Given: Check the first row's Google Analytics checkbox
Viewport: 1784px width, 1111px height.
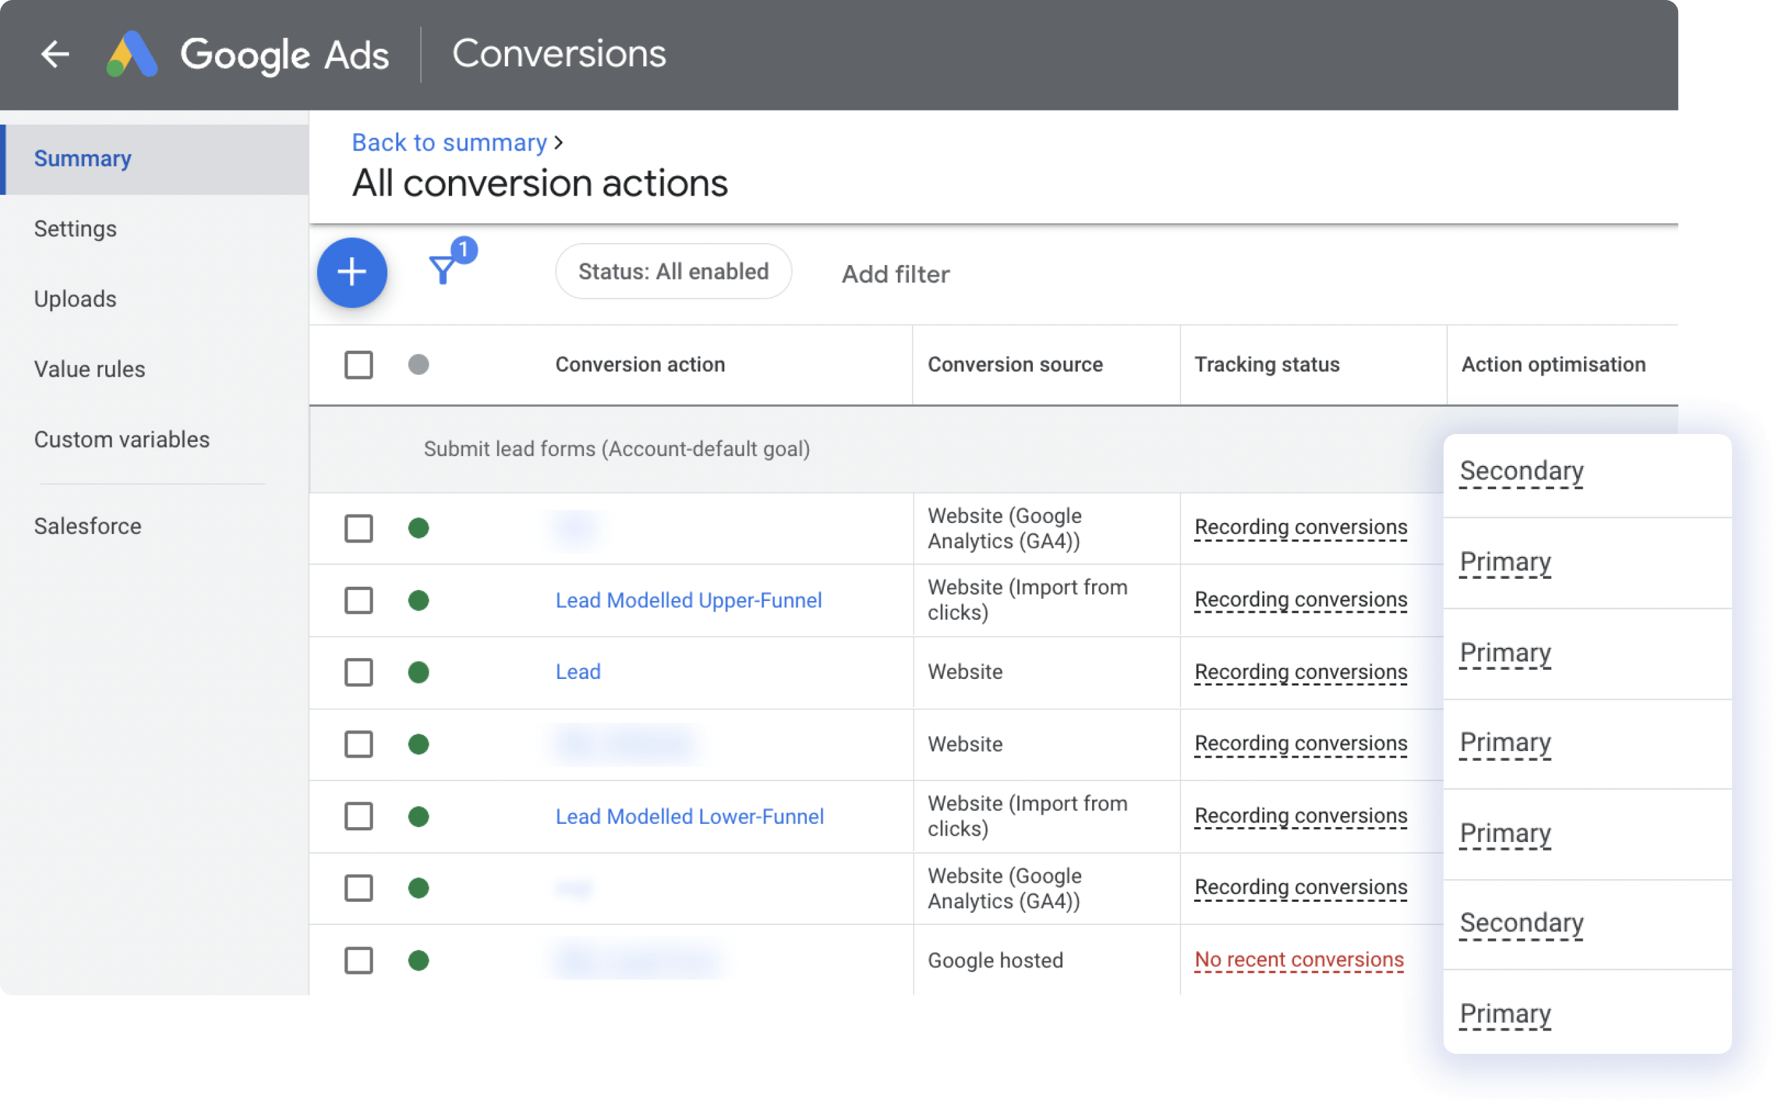Looking at the screenshot, I should [x=359, y=528].
